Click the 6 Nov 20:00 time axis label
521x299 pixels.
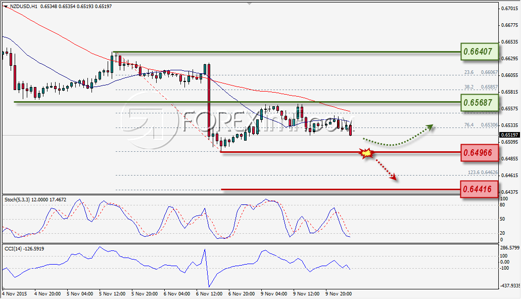[x=242, y=293]
